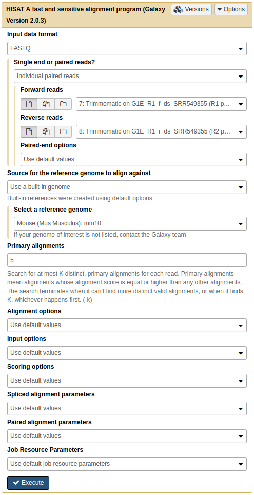Open the Versions button with cubes icon
The width and height of the screenshot is (254, 495).
pos(191,9)
